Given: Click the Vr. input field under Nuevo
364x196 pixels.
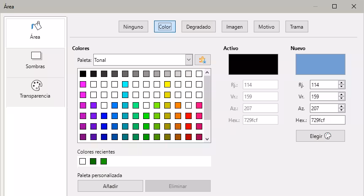Looking at the screenshot, I should (x=324, y=96).
